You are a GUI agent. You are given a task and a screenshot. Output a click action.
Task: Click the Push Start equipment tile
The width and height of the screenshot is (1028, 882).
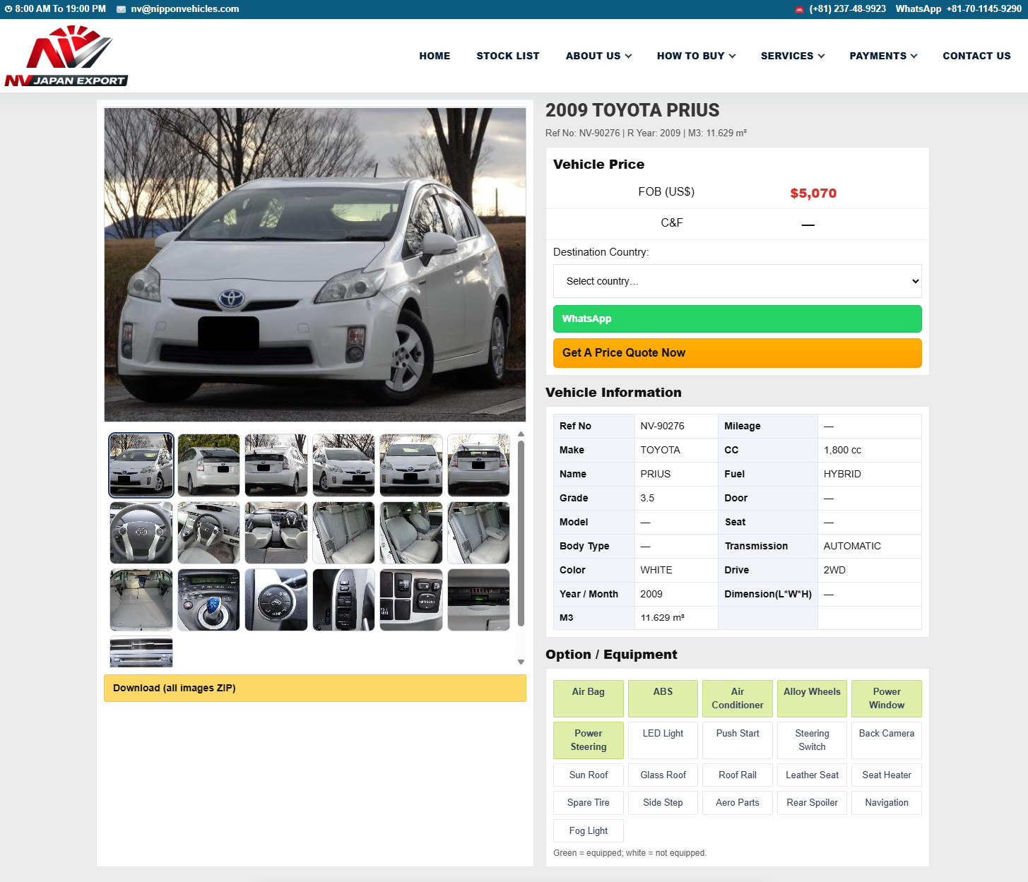(x=738, y=740)
